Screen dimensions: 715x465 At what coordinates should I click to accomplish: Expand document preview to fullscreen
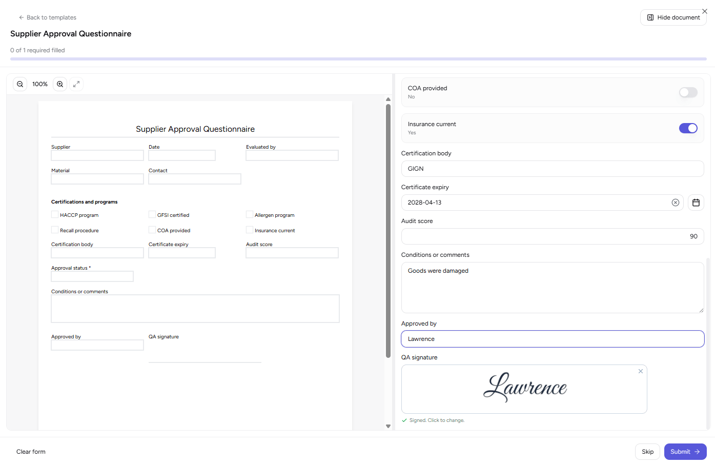[x=76, y=84]
